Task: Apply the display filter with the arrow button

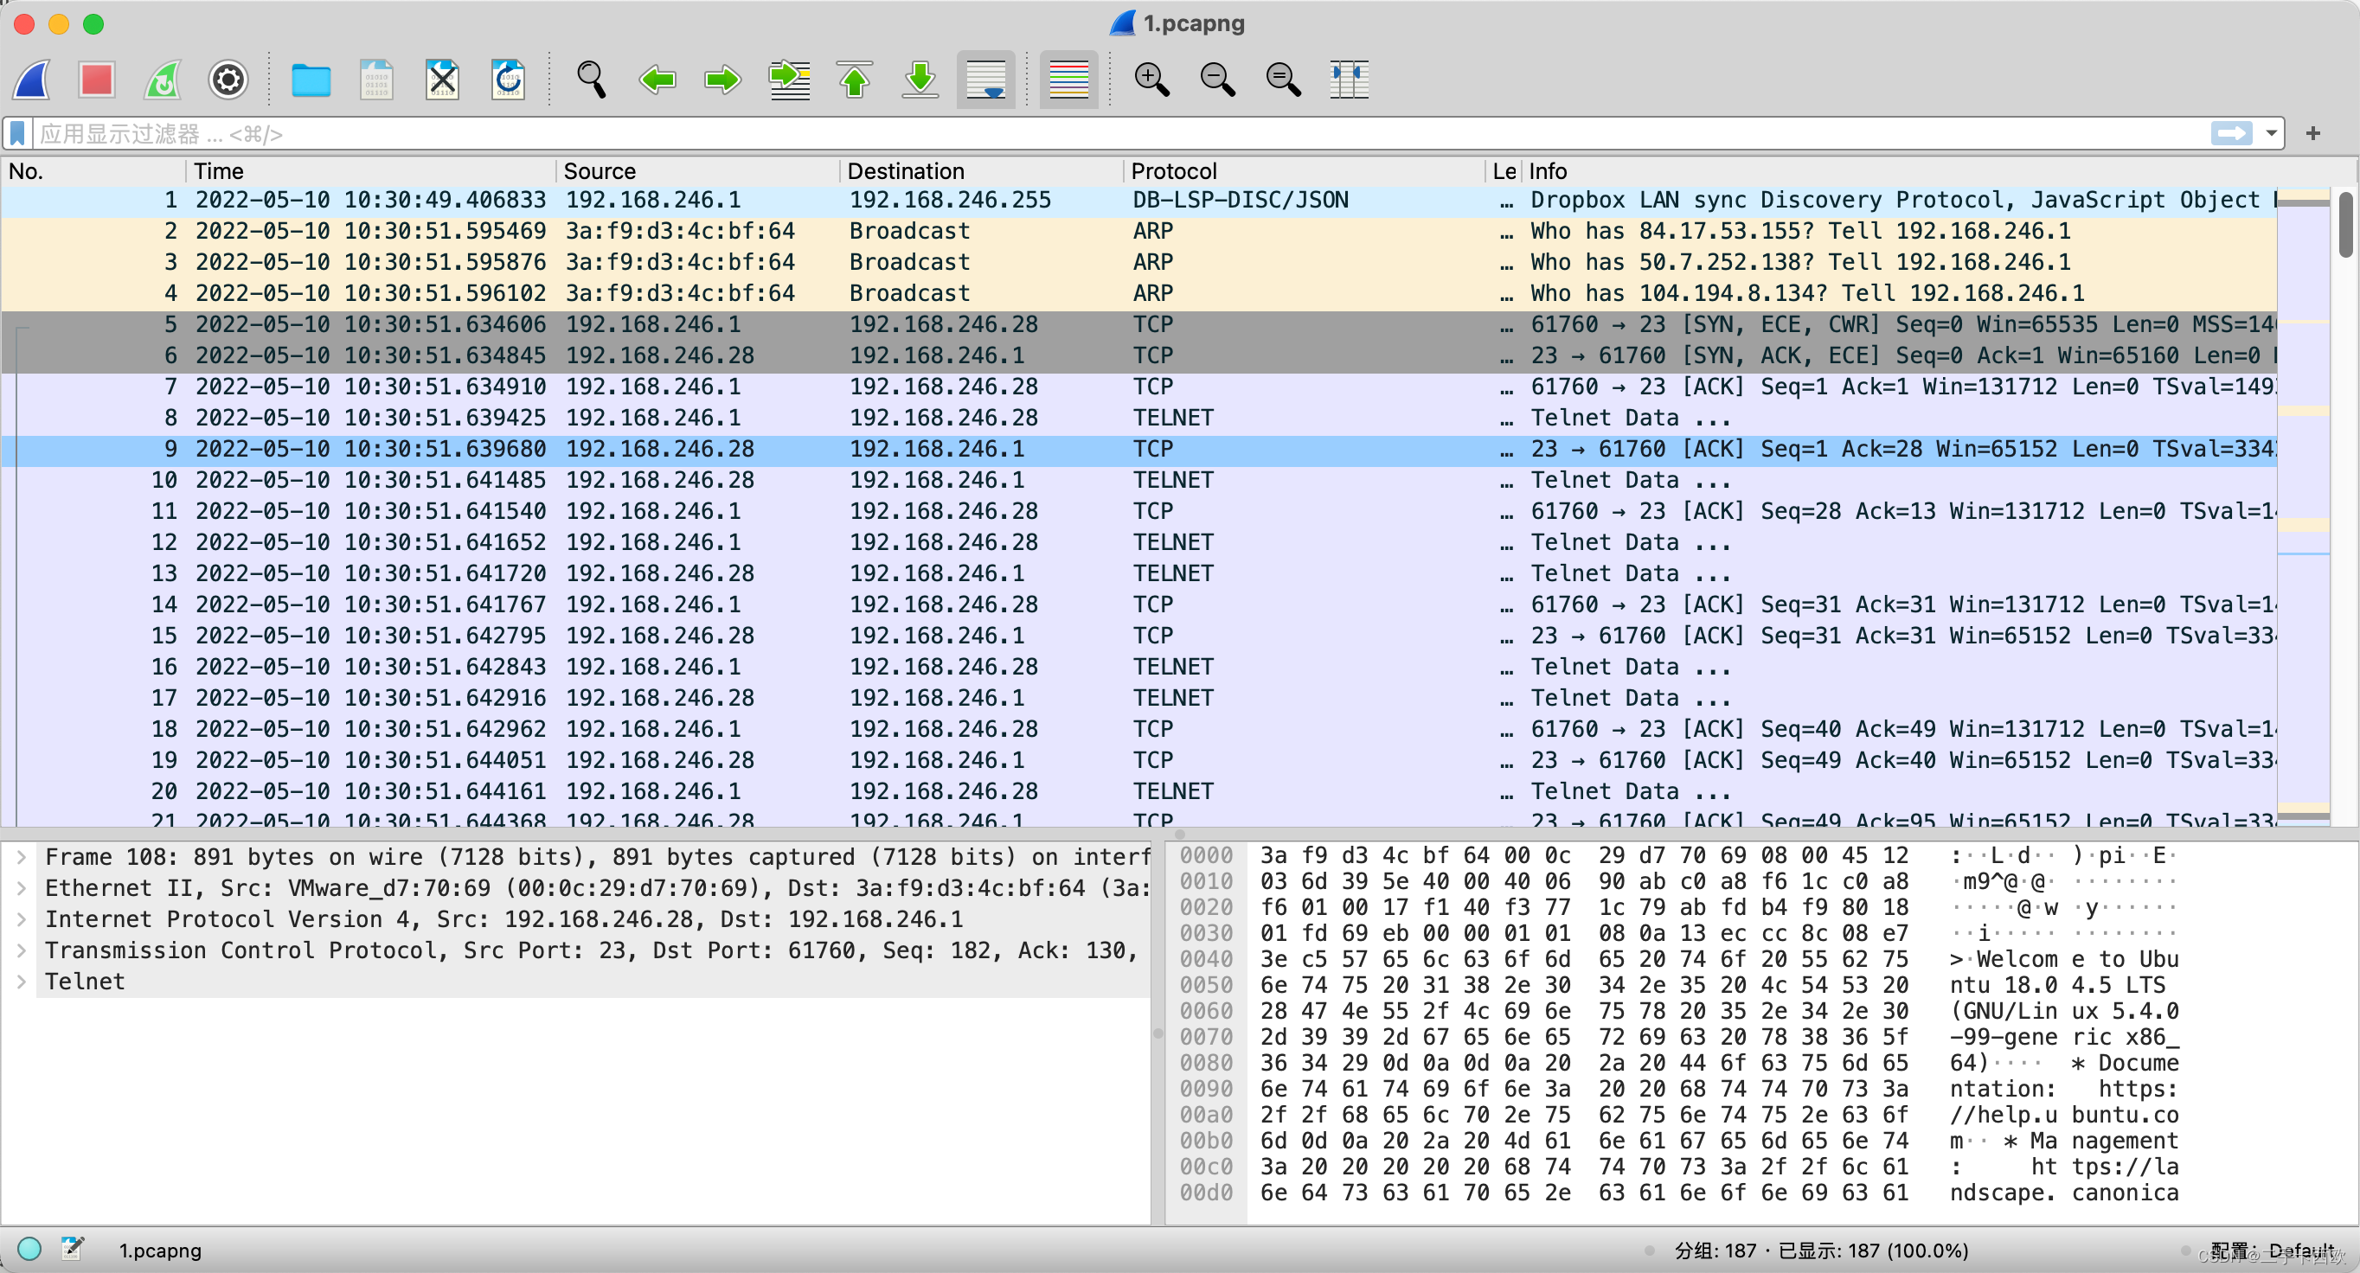Action: coord(2231,134)
